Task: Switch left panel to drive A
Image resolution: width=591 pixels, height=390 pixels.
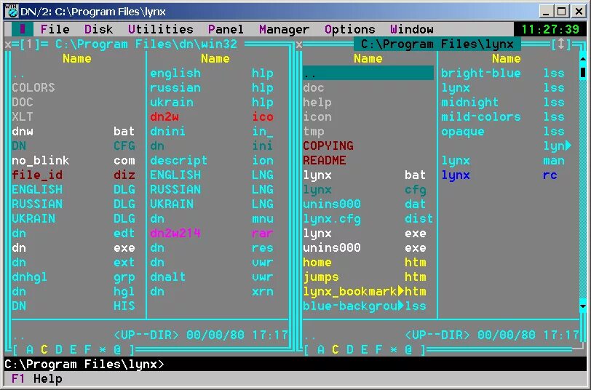Action: point(29,349)
